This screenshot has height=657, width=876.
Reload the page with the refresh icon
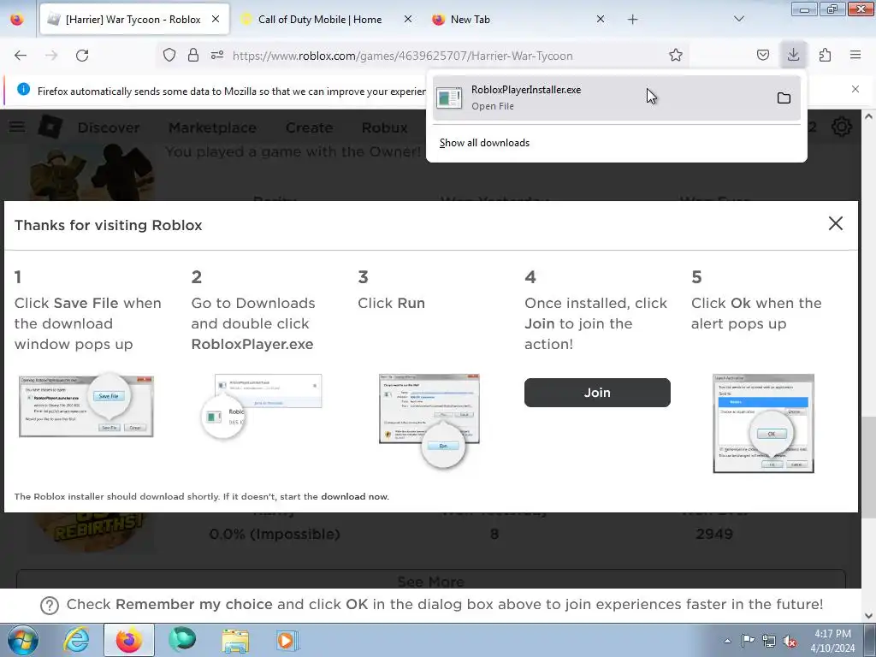82,56
